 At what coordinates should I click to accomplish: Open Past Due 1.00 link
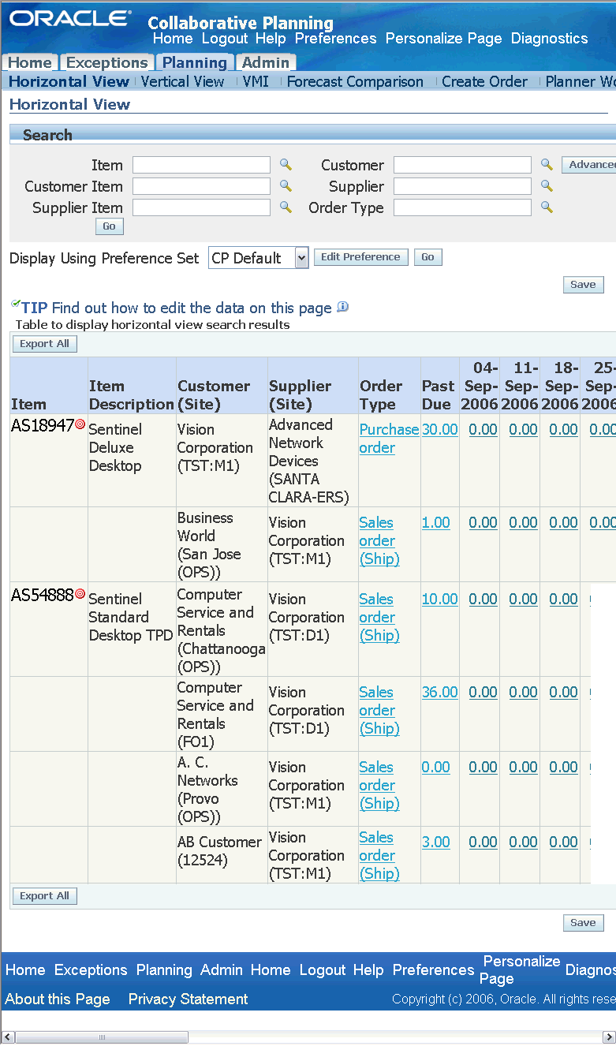435,522
